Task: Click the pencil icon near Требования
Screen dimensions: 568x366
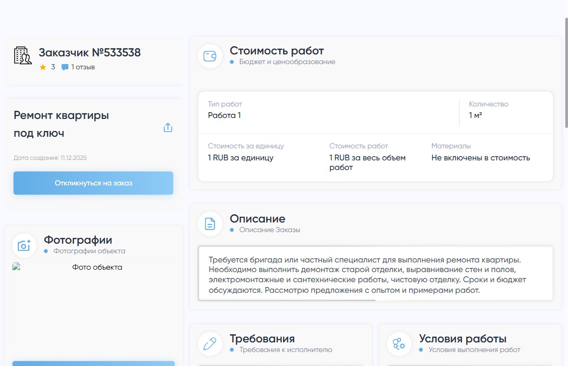Action: pos(210,344)
